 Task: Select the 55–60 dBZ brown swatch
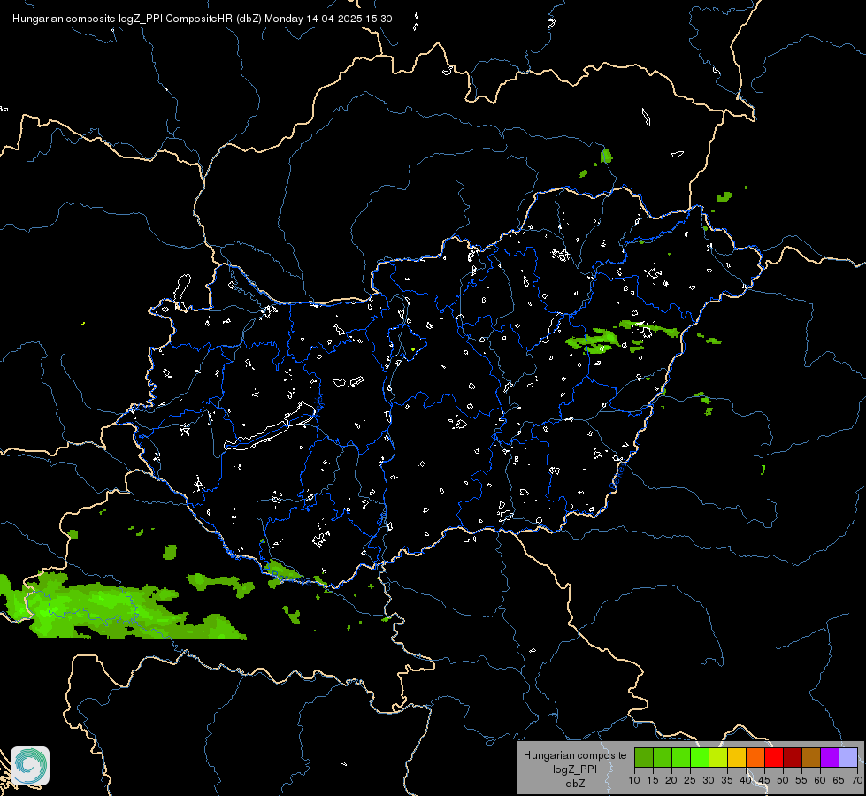[811, 757]
